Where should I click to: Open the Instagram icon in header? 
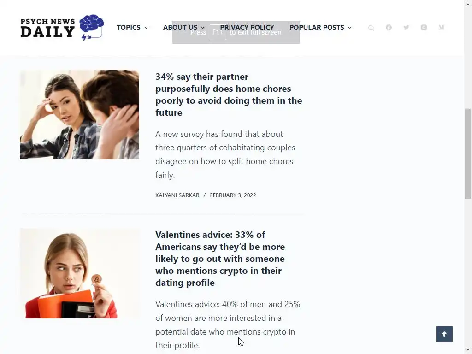424,27
